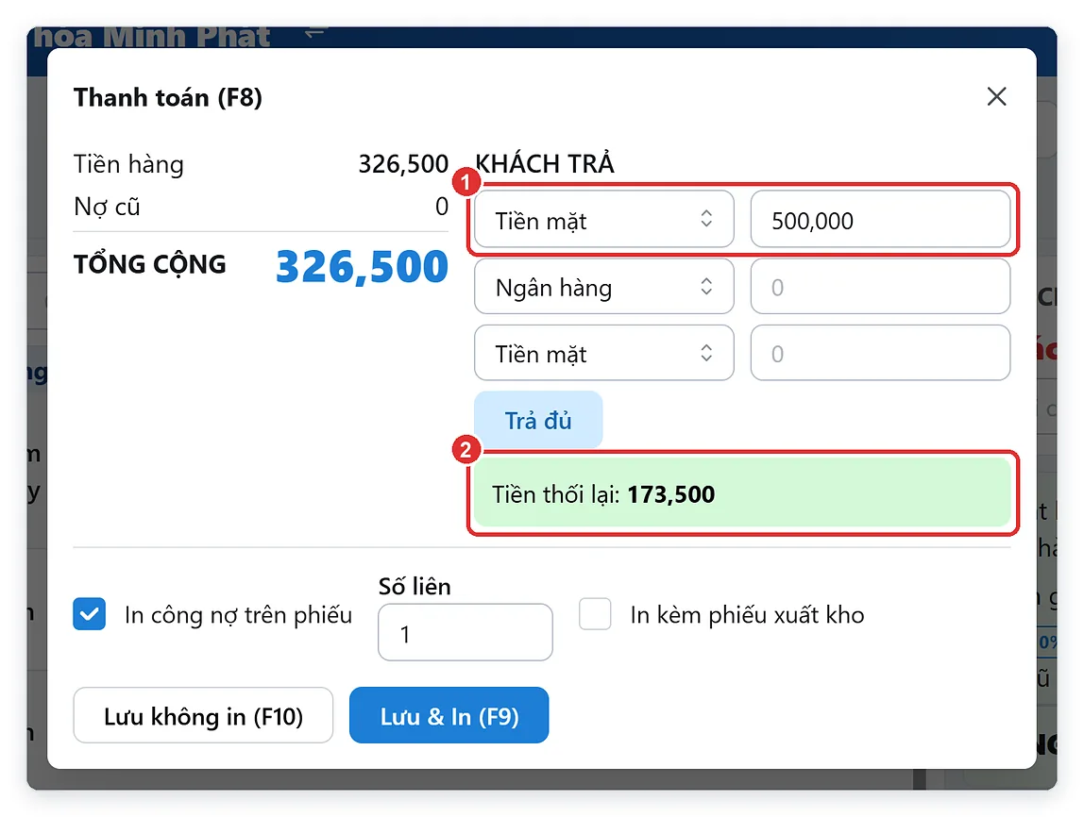The image size is (1084, 817).
Task: Enable In kèm phiếu xuất kho checkbox
Action: click(595, 614)
